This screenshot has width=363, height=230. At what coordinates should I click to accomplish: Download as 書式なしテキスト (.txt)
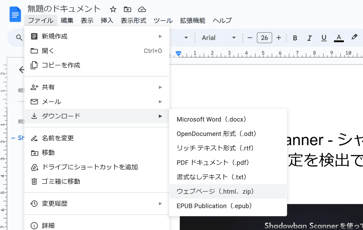pos(228,177)
